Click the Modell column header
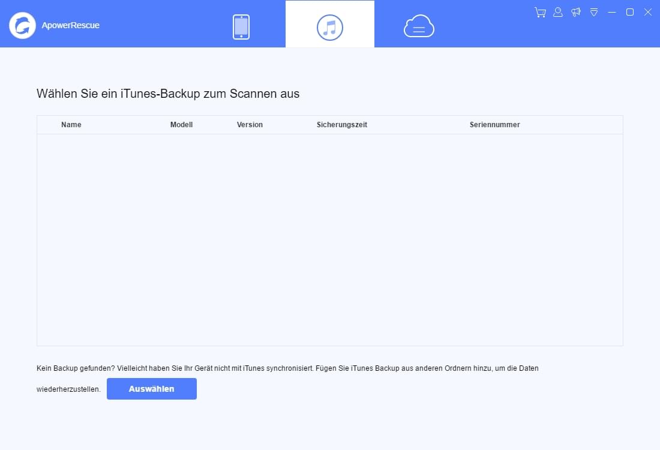Screen dimensions: 660x450 point(181,124)
